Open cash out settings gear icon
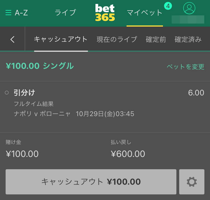The width and height of the screenshot is (210, 200). 192,182
